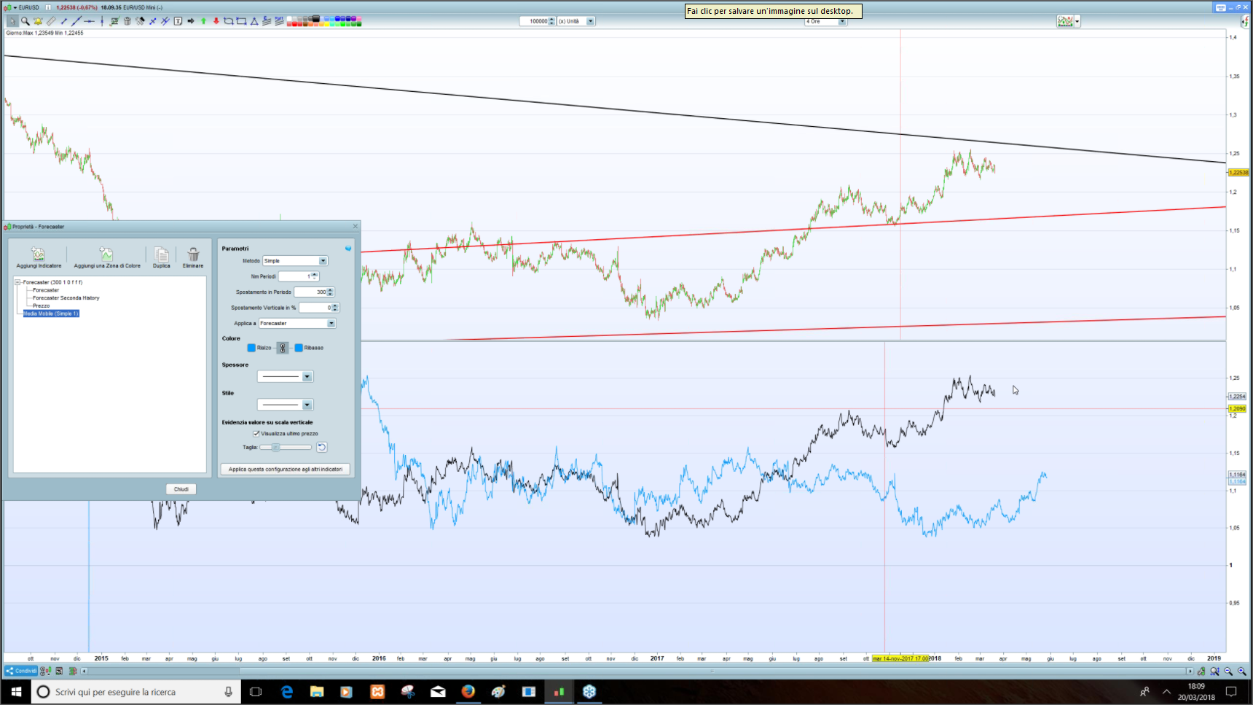The image size is (1253, 705).
Task: Click the blue help bubble in Parametri
Action: pos(348,249)
